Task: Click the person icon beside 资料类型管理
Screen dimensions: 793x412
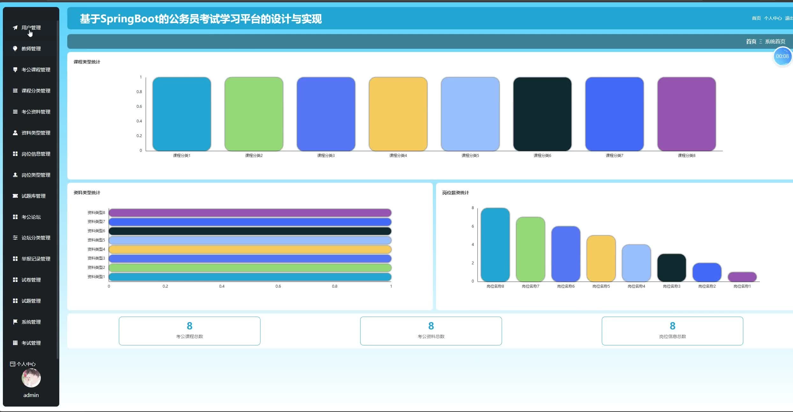Action: (15, 133)
